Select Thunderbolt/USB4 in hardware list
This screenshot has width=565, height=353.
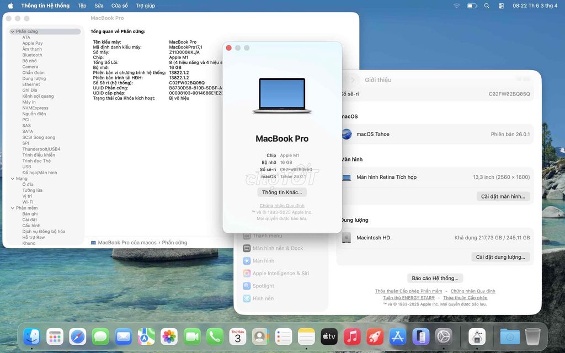point(41,149)
